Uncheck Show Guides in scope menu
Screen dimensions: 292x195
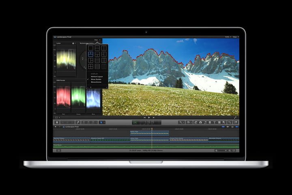point(96,79)
